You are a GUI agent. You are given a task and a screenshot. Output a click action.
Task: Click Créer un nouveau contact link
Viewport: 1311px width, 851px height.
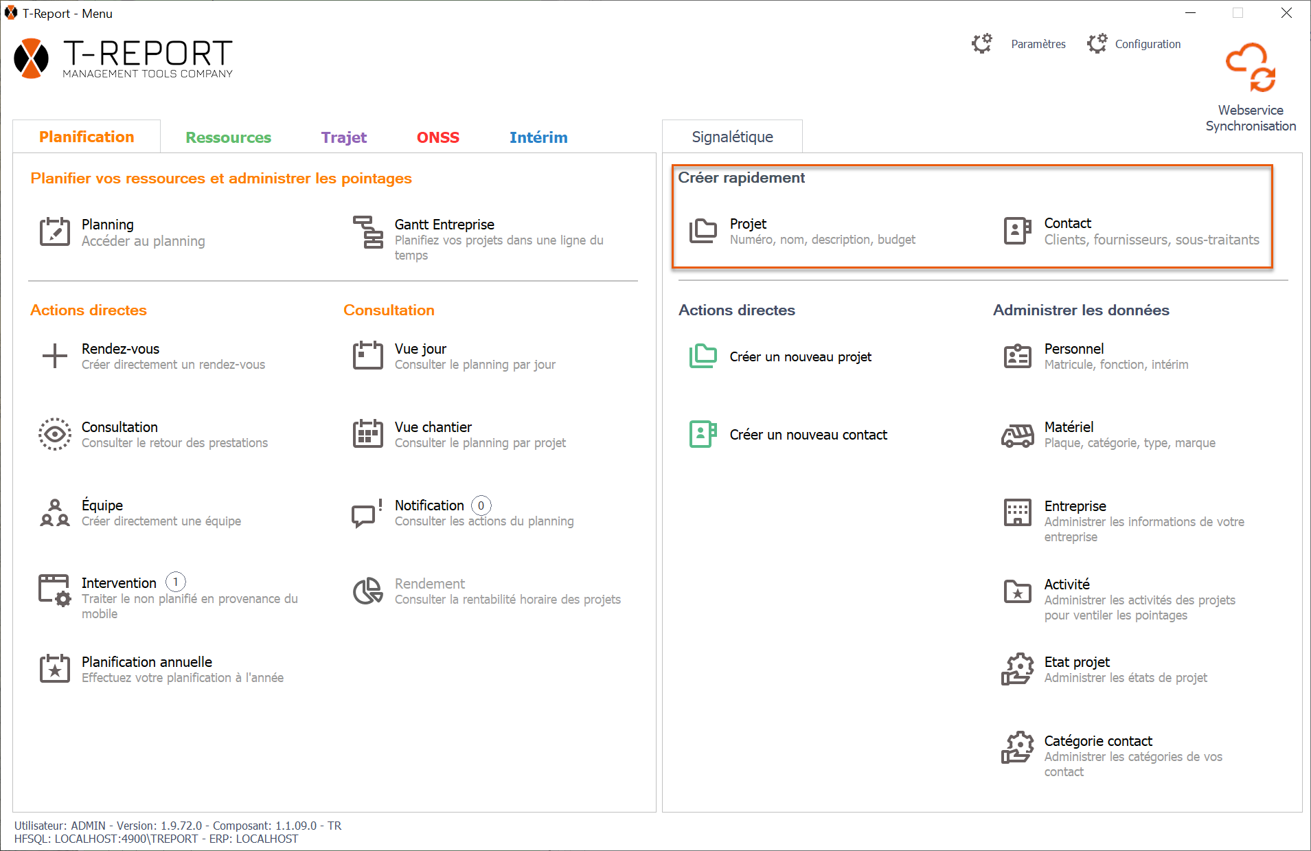(808, 435)
